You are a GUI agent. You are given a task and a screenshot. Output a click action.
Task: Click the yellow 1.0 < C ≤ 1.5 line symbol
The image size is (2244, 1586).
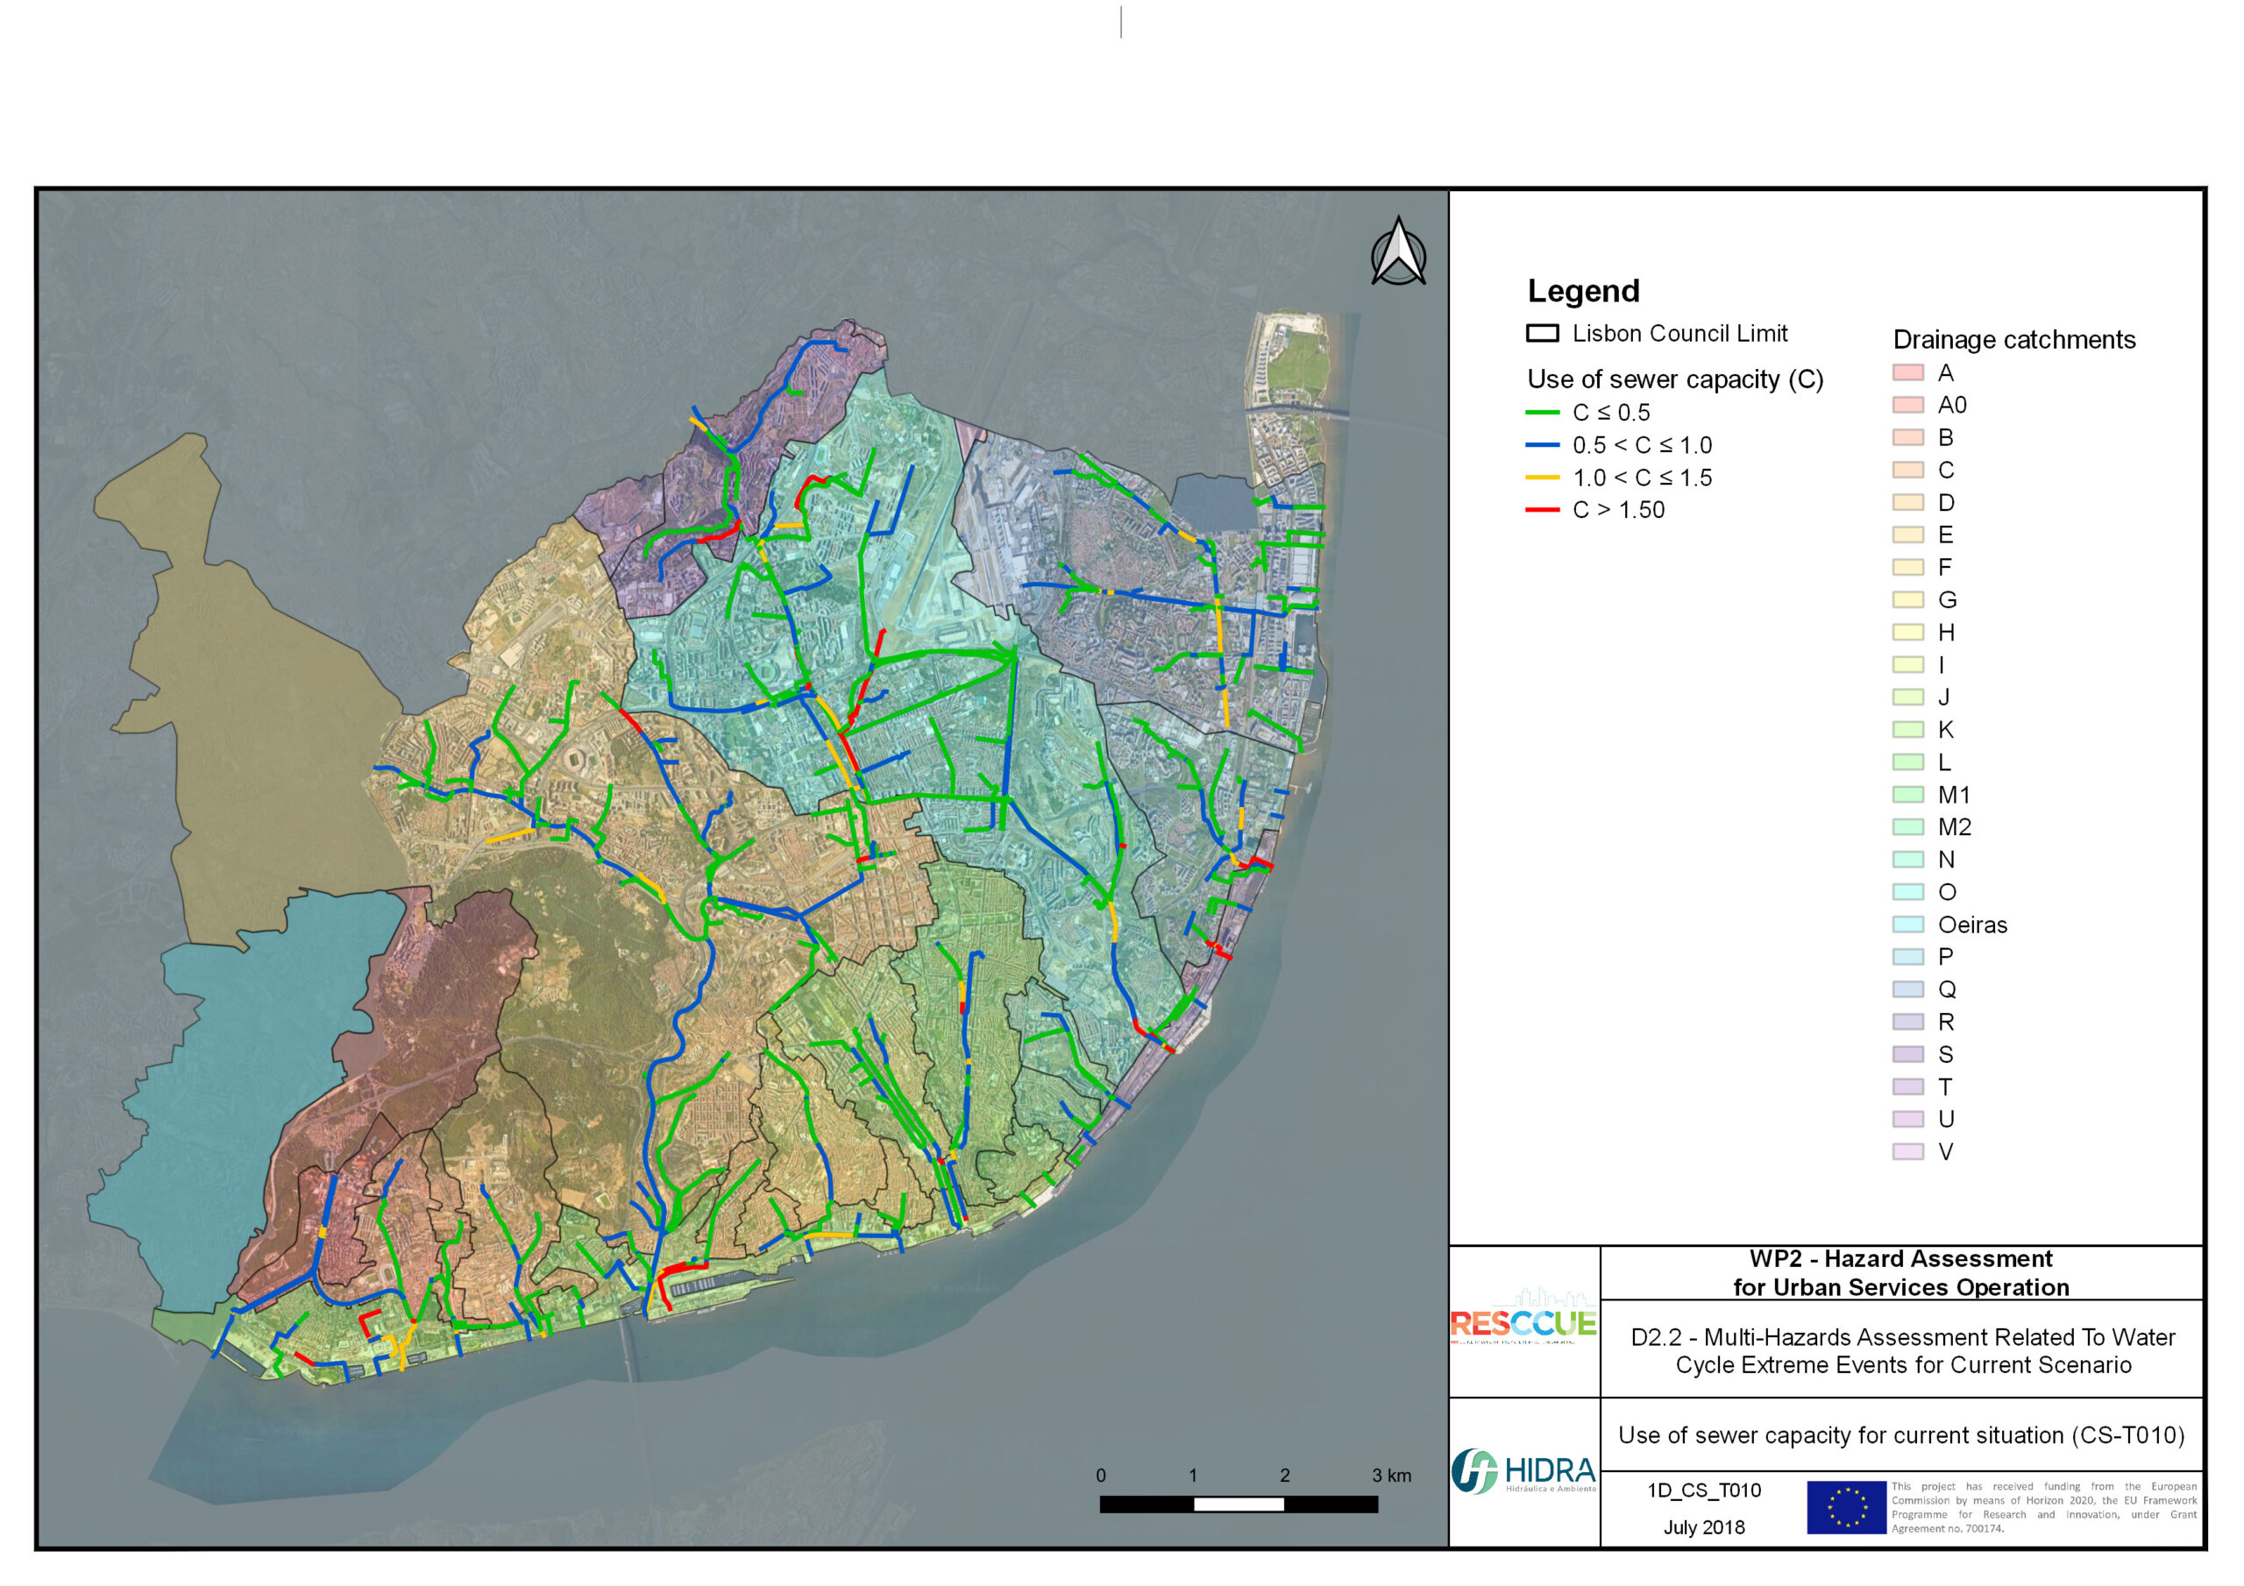click(1542, 478)
